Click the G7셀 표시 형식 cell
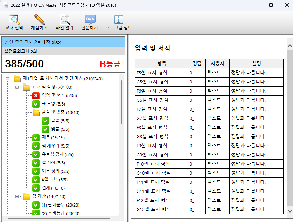 pyautogui.click(x=161, y=118)
